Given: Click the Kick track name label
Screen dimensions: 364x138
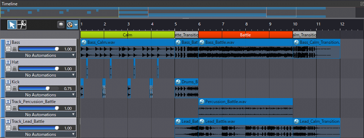Looking at the screenshot, I should [x=16, y=82].
